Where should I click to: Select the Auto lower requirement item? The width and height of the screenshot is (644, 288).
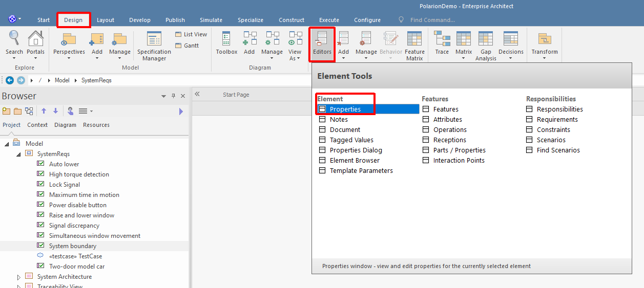(x=64, y=164)
